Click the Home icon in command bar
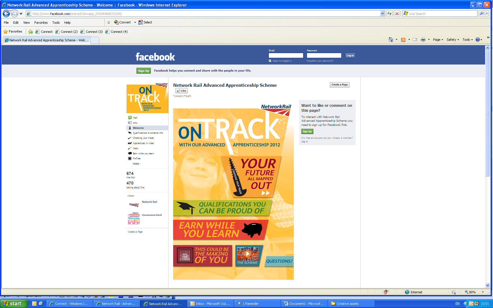The image size is (493, 308). (x=391, y=40)
